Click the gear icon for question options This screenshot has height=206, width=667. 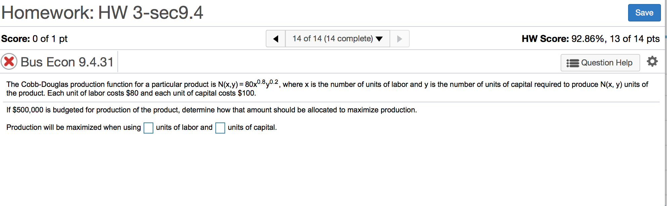[652, 62]
